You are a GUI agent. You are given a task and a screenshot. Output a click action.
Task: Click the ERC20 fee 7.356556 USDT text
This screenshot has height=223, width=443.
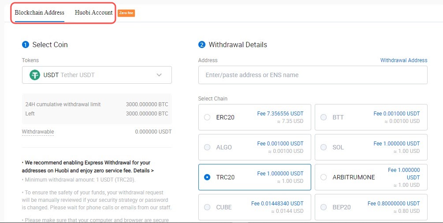tap(280, 114)
